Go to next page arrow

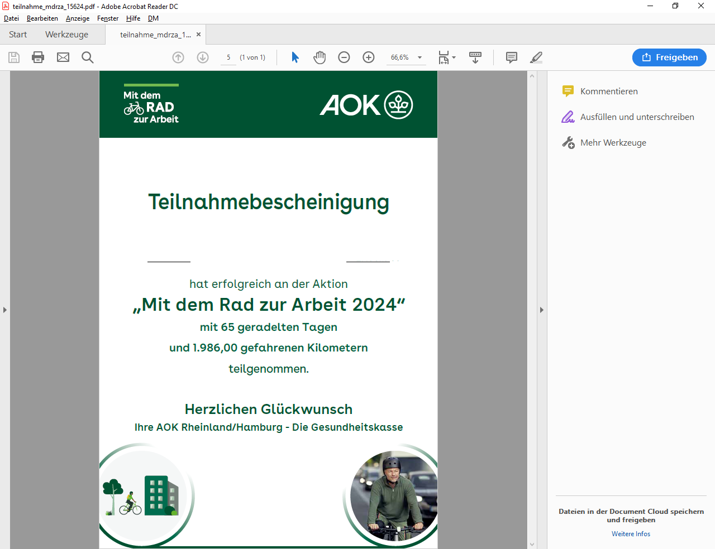(203, 57)
